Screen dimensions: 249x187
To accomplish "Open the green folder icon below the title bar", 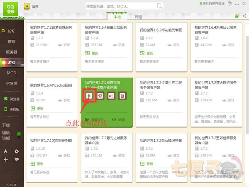I will 237,16.
